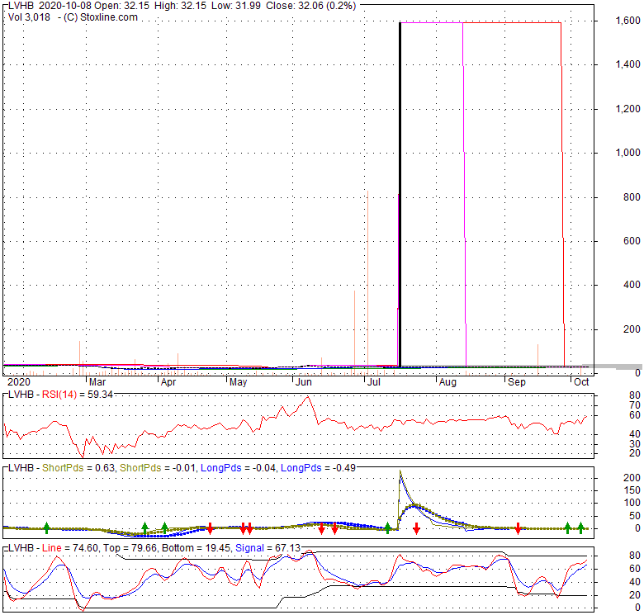Screen dimensions: 644x615
Task: Click the 'ShortPds = -0.01' legend entry
Action: [x=158, y=468]
